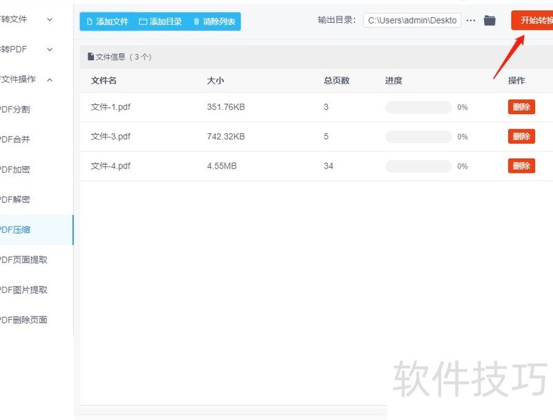Viewport: 553px width, 420px height.
Task: Click the three-dots browse output path
Action: coord(471,21)
